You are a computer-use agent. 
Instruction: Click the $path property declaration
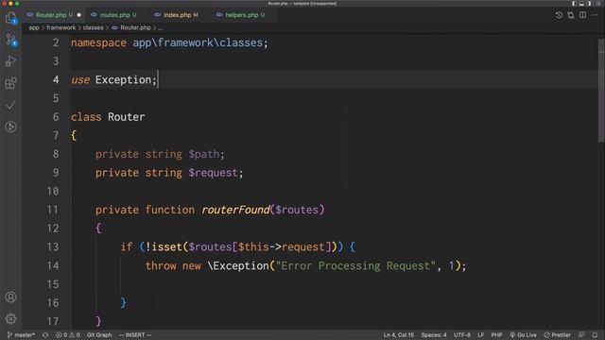pos(160,154)
